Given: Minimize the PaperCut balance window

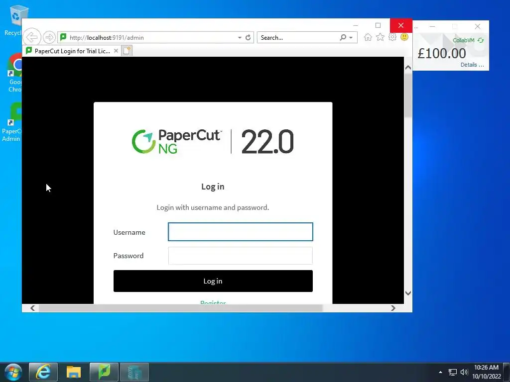Looking at the screenshot, I should click(432, 27).
